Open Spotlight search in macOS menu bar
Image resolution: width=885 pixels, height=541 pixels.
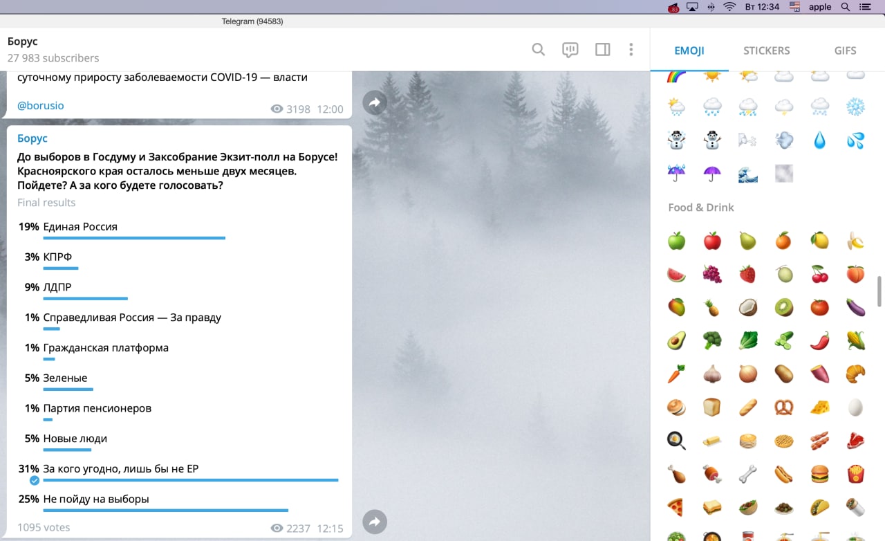pos(846,7)
